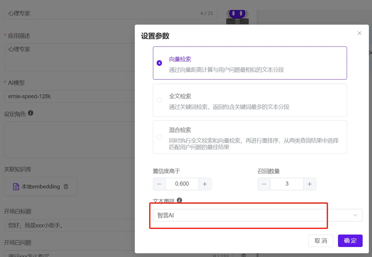
Task: Click the trash icon under the avatar image
Action: pyautogui.click(x=237, y=21)
